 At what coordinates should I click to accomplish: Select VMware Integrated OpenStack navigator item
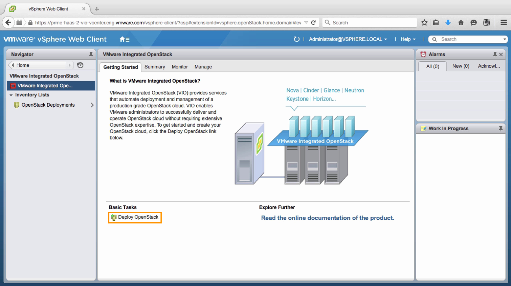coord(51,86)
